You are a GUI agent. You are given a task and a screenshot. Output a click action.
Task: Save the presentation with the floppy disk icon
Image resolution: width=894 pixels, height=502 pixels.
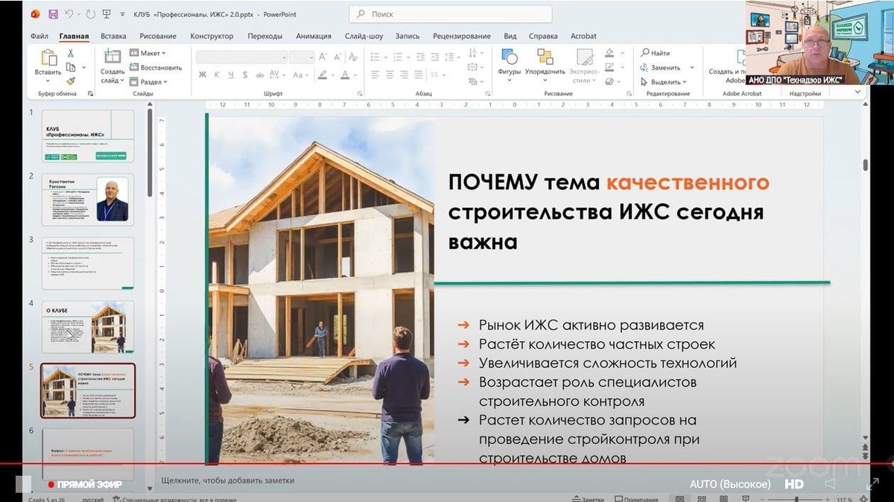[53, 14]
